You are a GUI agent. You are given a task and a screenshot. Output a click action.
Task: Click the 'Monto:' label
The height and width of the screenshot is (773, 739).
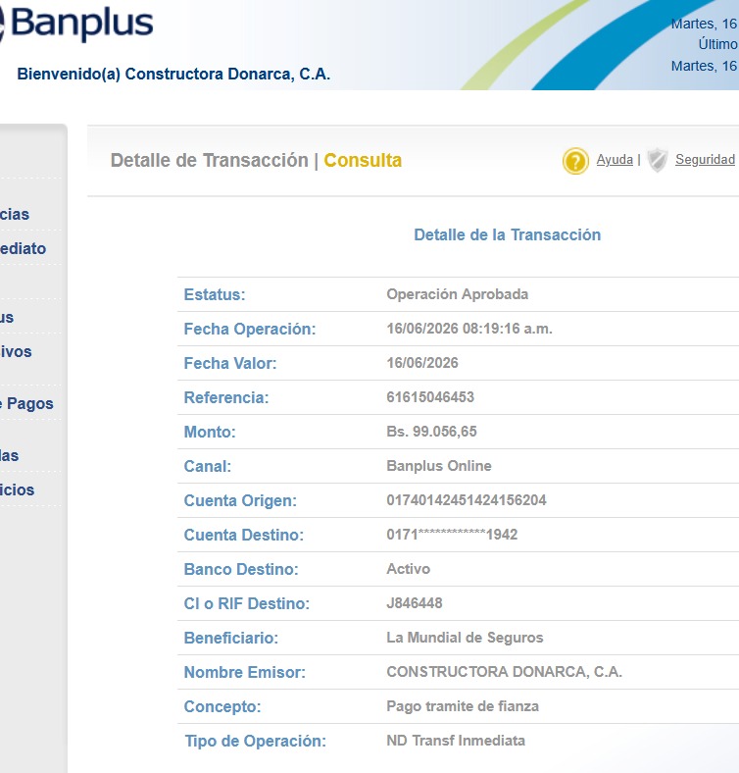(x=210, y=432)
